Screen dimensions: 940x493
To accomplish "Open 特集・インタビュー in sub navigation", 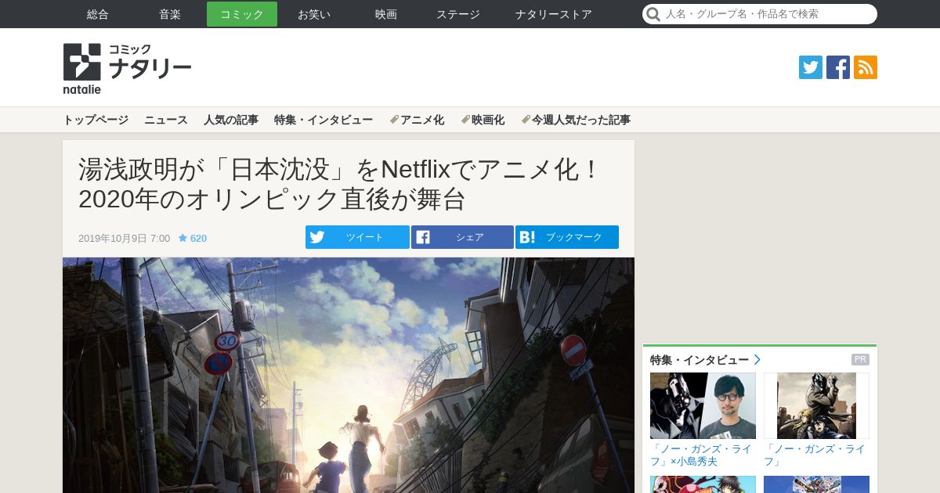I will [324, 120].
